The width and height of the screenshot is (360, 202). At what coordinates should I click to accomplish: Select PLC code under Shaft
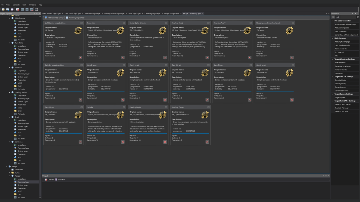[x=21, y=139]
